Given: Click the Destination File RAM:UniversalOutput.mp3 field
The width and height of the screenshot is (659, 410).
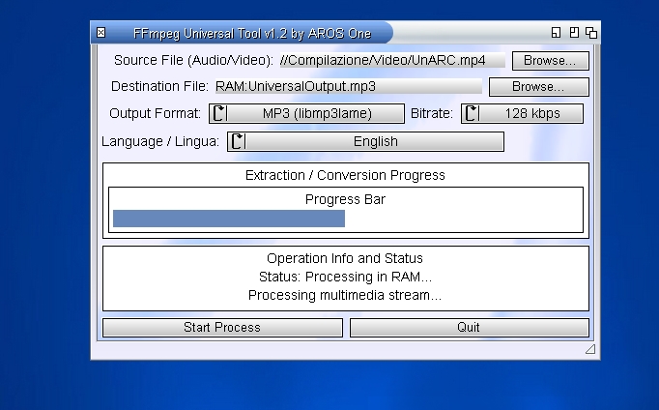Looking at the screenshot, I should [x=349, y=87].
